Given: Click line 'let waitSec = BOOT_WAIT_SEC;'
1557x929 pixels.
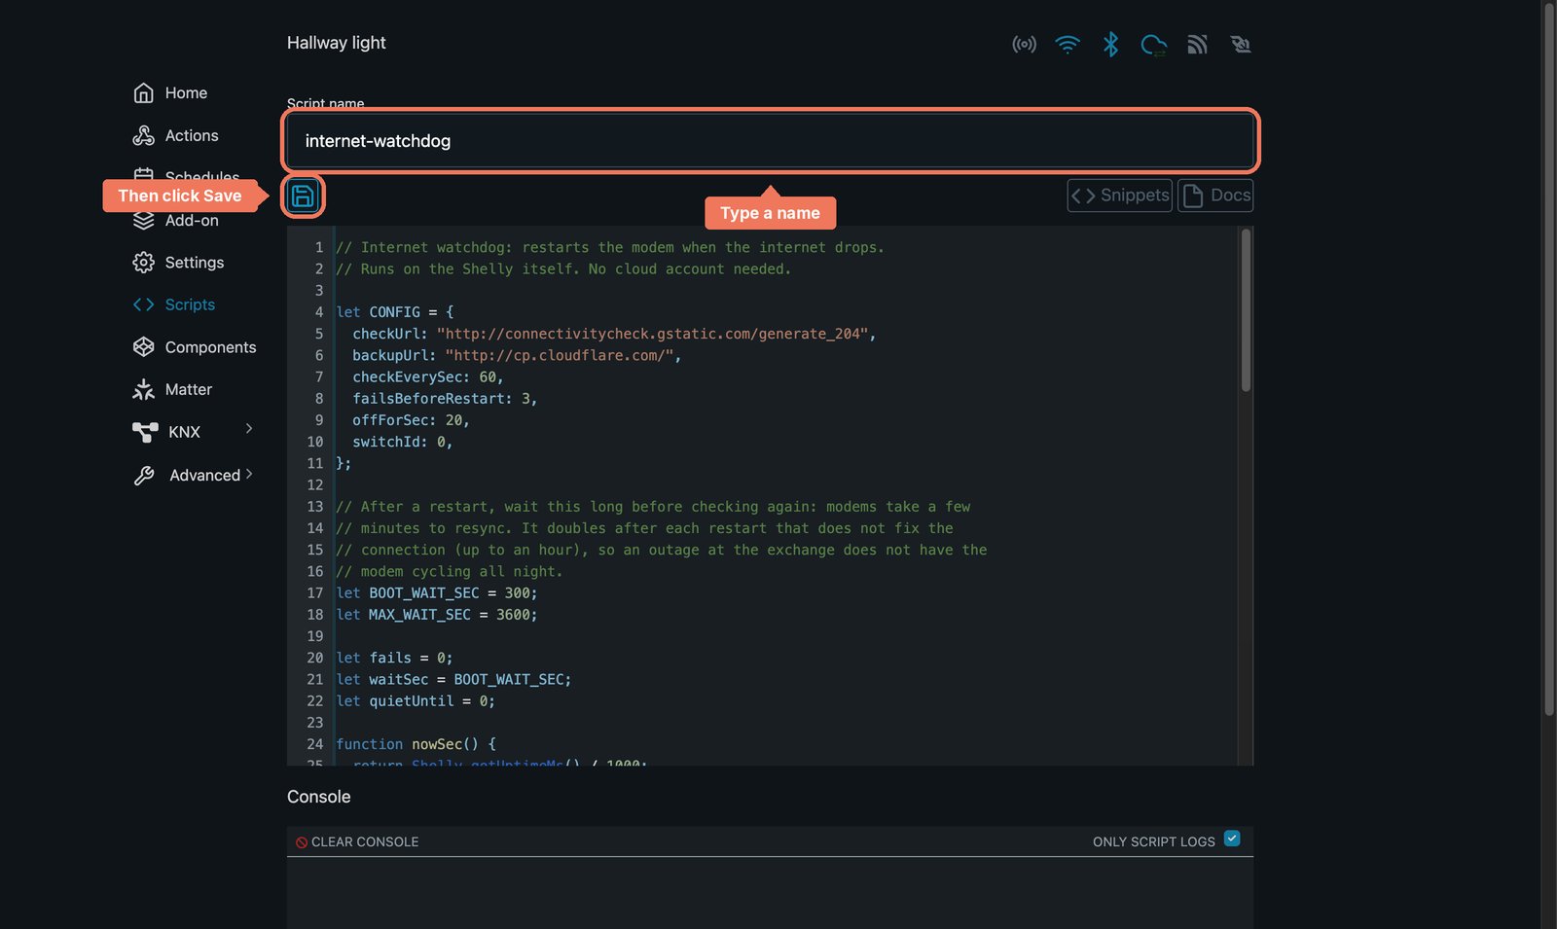Looking at the screenshot, I should click(453, 680).
